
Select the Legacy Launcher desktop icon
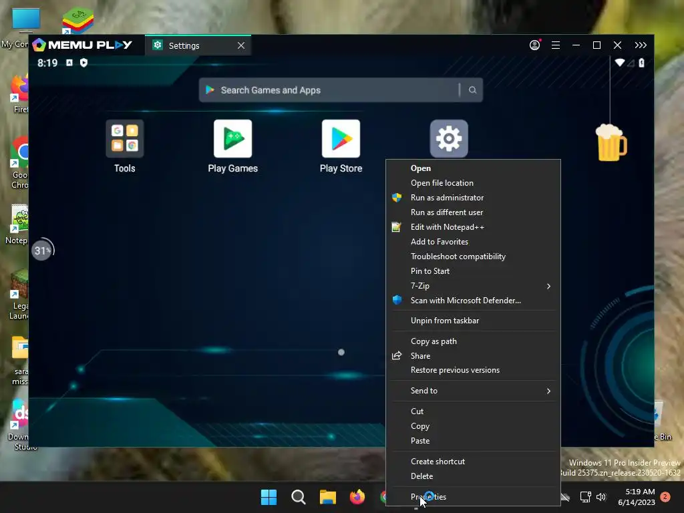click(19, 295)
